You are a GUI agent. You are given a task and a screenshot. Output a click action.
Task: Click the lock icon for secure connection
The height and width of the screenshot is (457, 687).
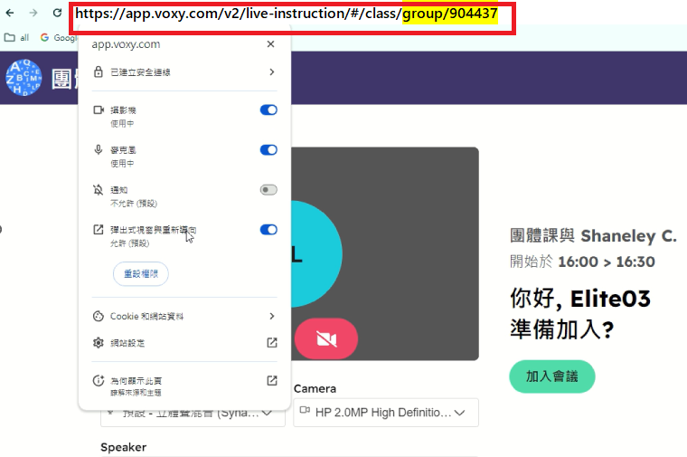coord(99,71)
